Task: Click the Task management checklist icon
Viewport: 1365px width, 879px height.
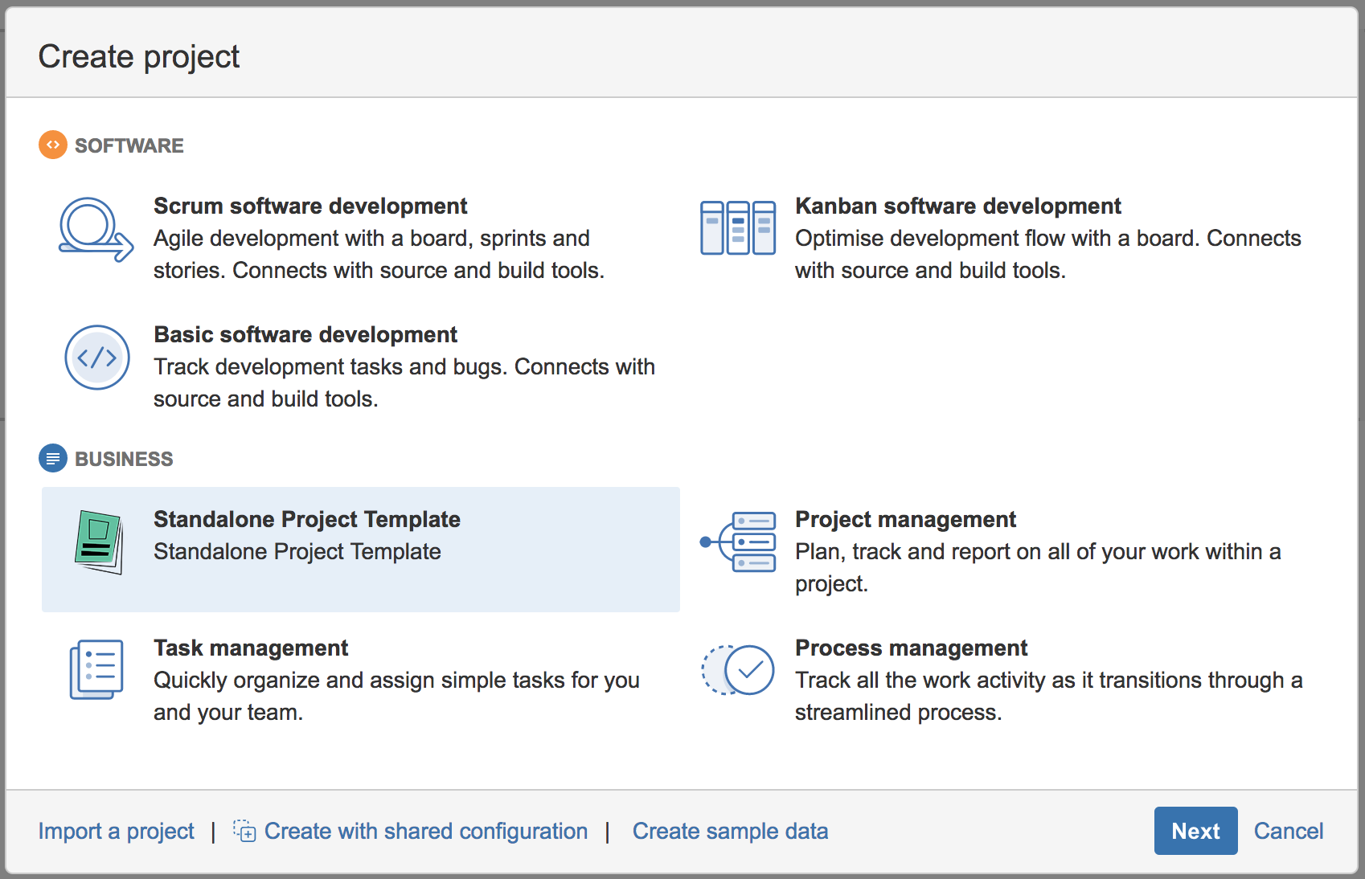Action: [x=96, y=669]
